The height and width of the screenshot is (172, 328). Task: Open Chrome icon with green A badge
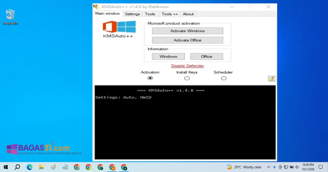(124, 167)
